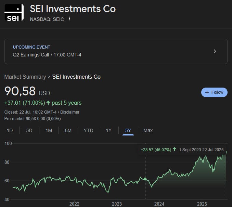Click the Pre-market 90,58 line

click(x=33, y=119)
